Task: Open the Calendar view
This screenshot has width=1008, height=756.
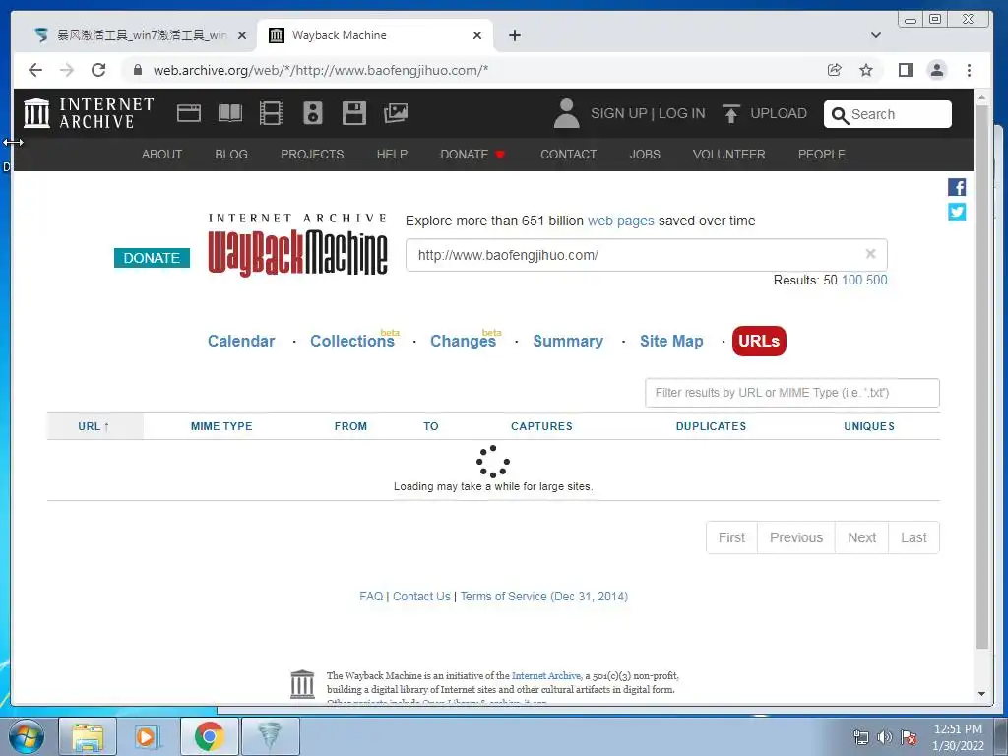Action: pyautogui.click(x=241, y=341)
